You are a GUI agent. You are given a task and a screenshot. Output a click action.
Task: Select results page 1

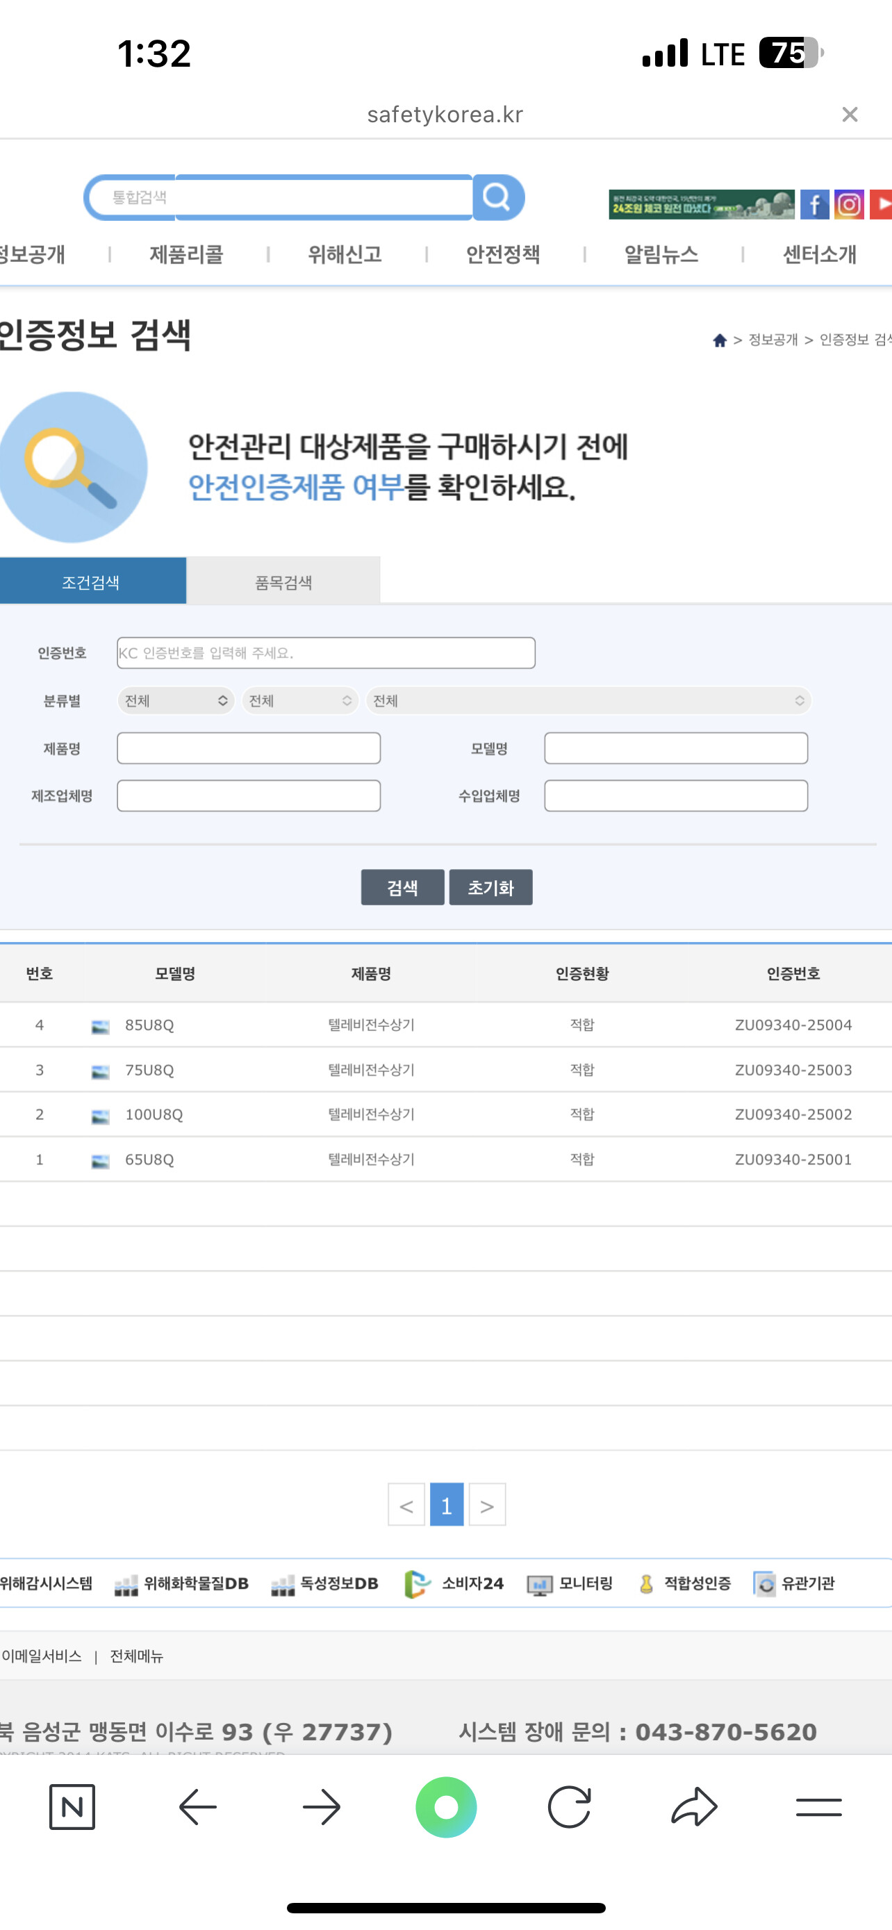447,1504
